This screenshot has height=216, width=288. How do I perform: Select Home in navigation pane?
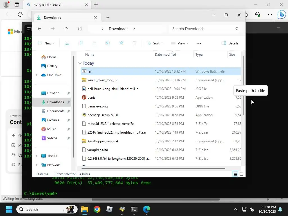(52, 57)
